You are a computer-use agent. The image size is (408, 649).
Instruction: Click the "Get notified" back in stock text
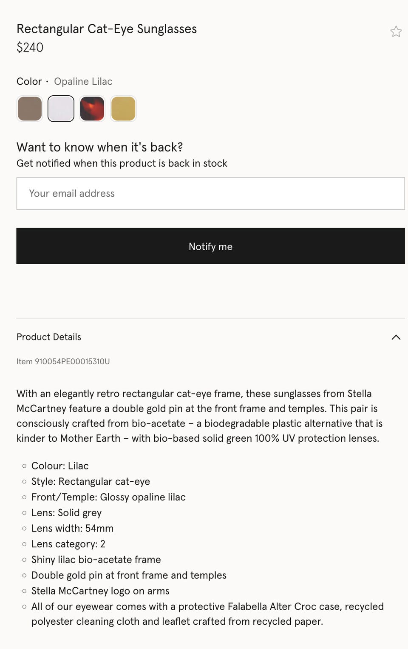[x=122, y=163]
